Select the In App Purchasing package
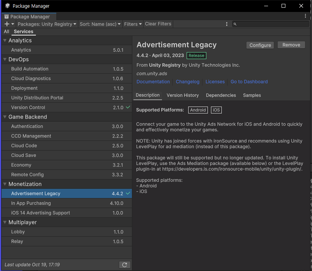 (67, 203)
